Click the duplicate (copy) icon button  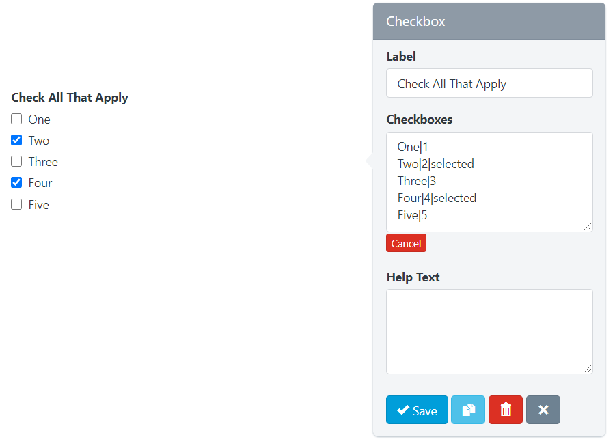468,410
